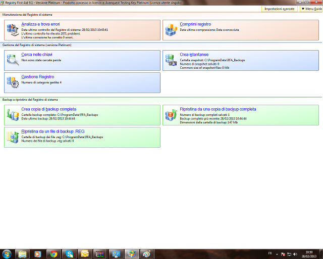Click text 'Common size of snapshot files: 0 Mb'
This screenshot has width=323, height=259.
204,68
